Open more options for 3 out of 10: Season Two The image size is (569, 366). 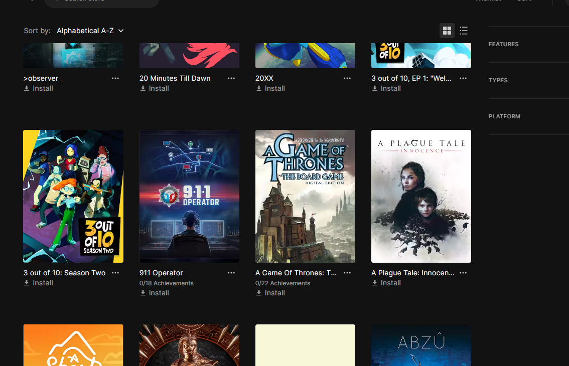coord(115,273)
